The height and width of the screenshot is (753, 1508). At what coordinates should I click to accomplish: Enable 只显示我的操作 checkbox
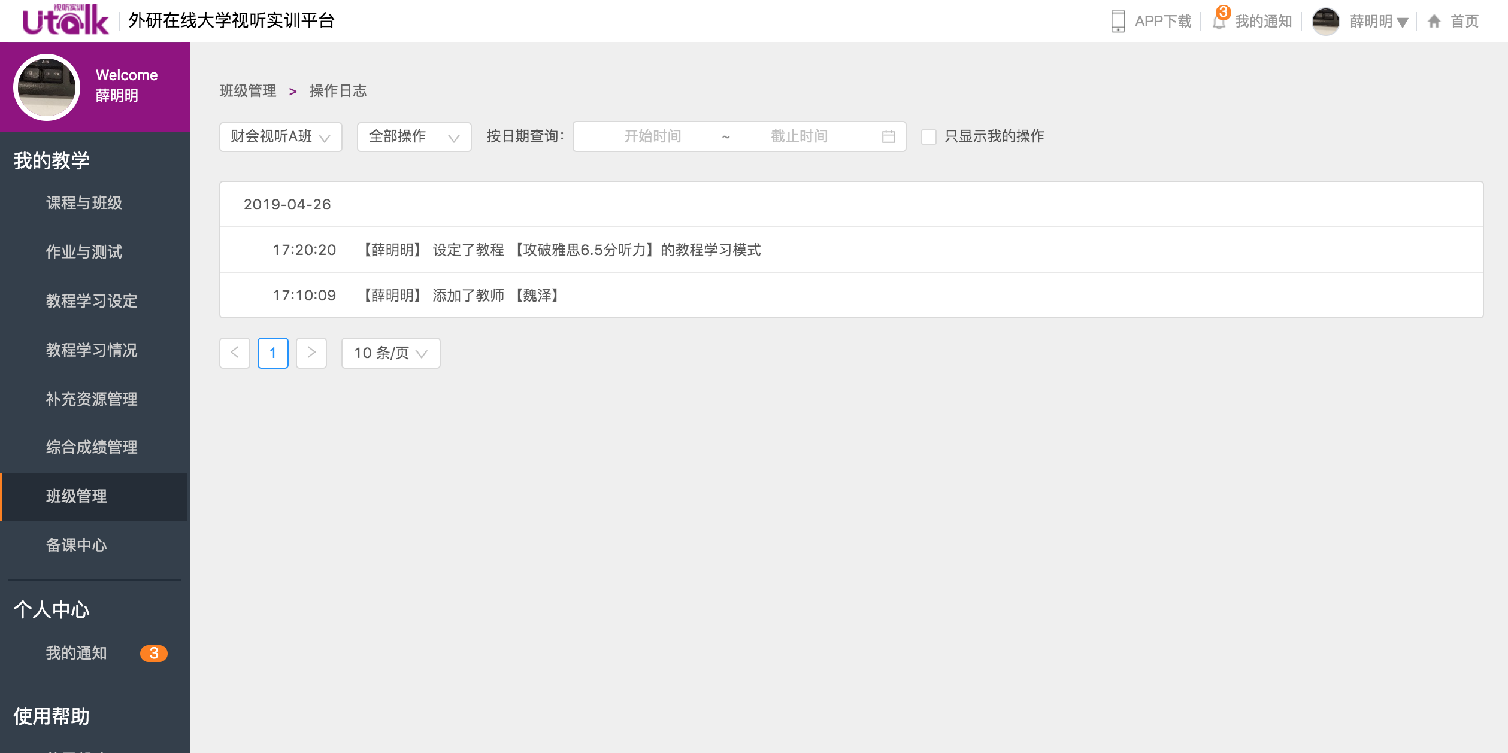[928, 136]
